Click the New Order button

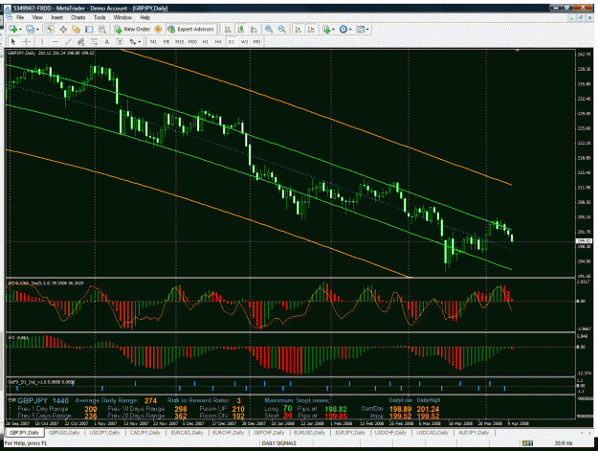[x=132, y=30]
